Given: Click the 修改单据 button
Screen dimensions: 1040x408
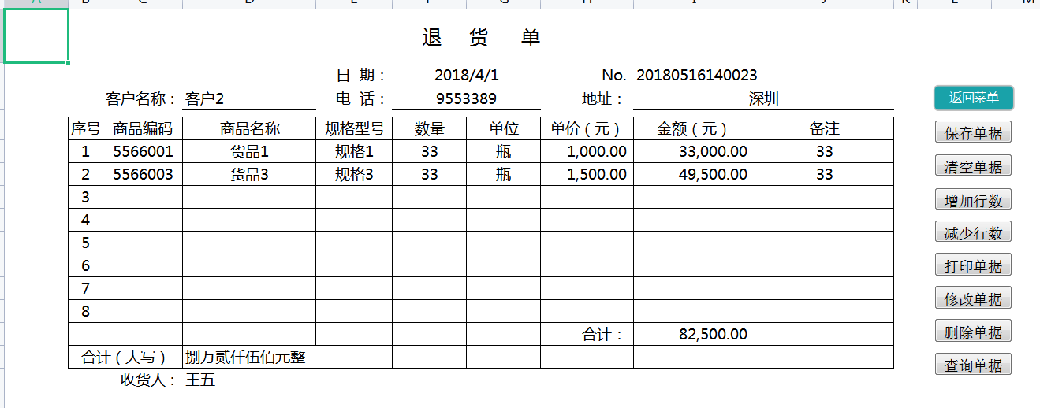Looking at the screenshot, I should (973, 299).
